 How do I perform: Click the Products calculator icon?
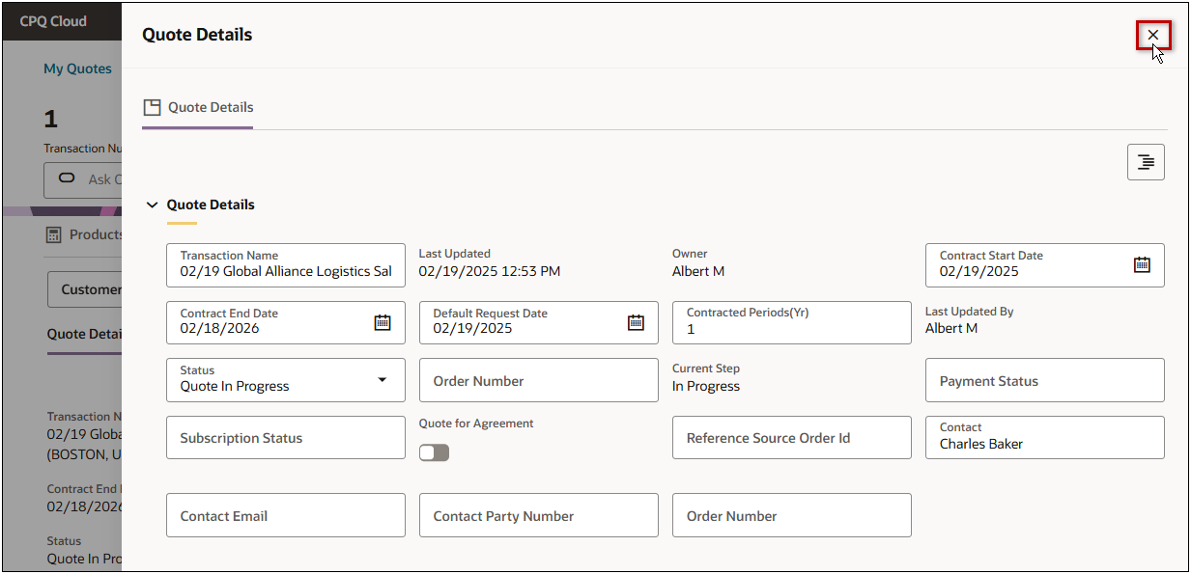coord(53,234)
